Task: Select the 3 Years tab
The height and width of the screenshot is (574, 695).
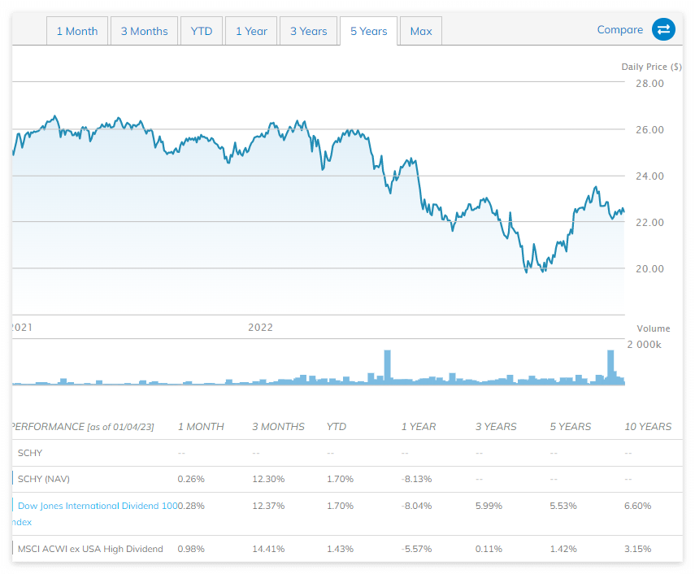Action: (309, 31)
